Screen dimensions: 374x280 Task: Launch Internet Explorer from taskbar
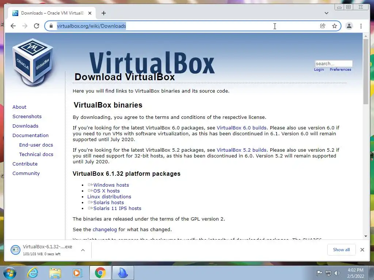[33, 273]
